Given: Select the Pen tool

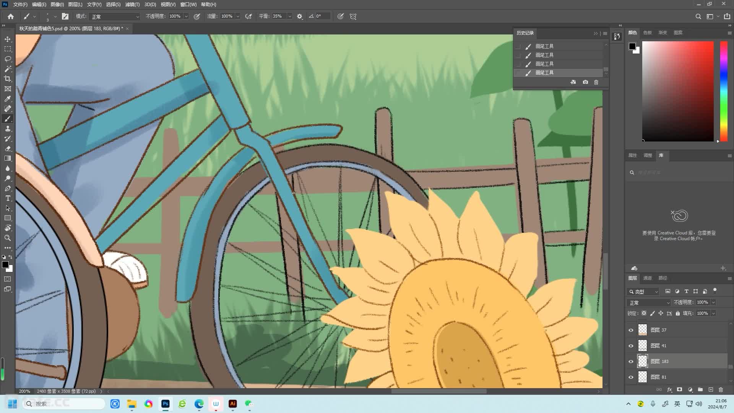Looking at the screenshot, I should point(8,188).
